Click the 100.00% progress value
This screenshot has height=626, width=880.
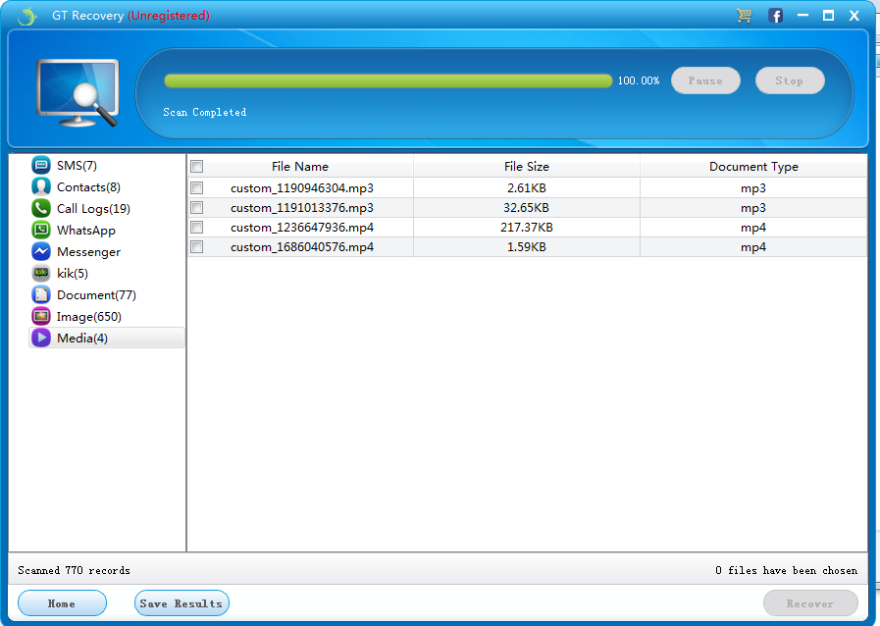point(639,80)
